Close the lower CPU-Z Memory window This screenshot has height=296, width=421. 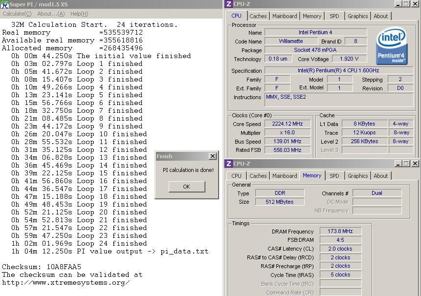click(415, 164)
